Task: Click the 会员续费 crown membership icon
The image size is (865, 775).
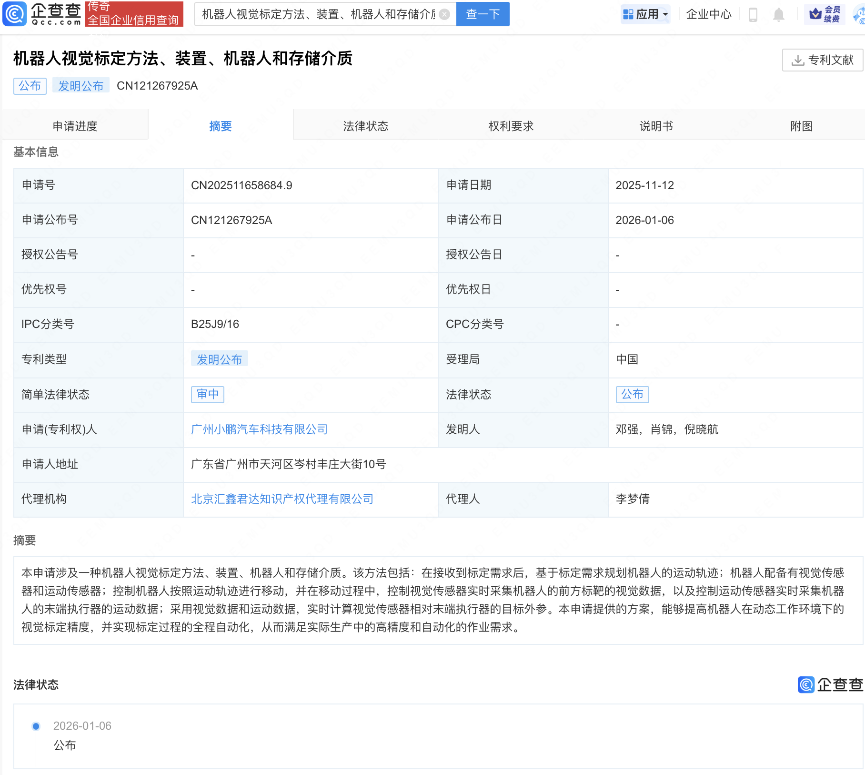Action: click(x=825, y=14)
